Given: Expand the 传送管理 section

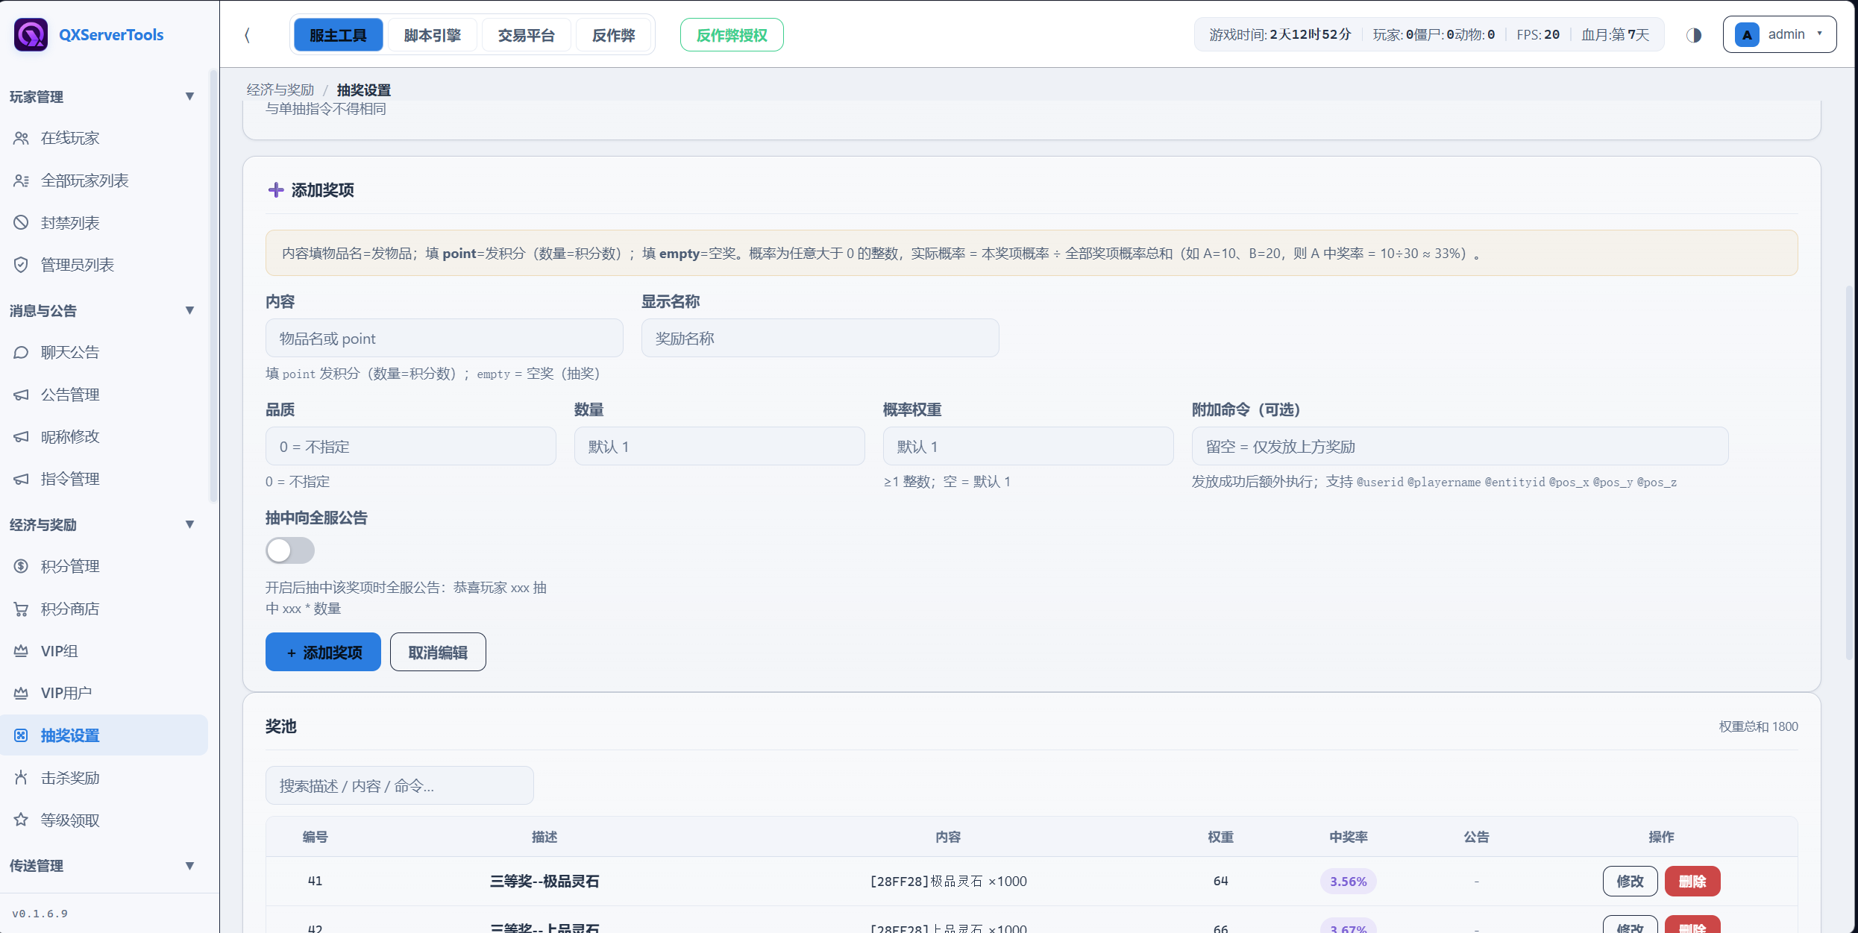Looking at the screenshot, I should pyautogui.click(x=189, y=866).
